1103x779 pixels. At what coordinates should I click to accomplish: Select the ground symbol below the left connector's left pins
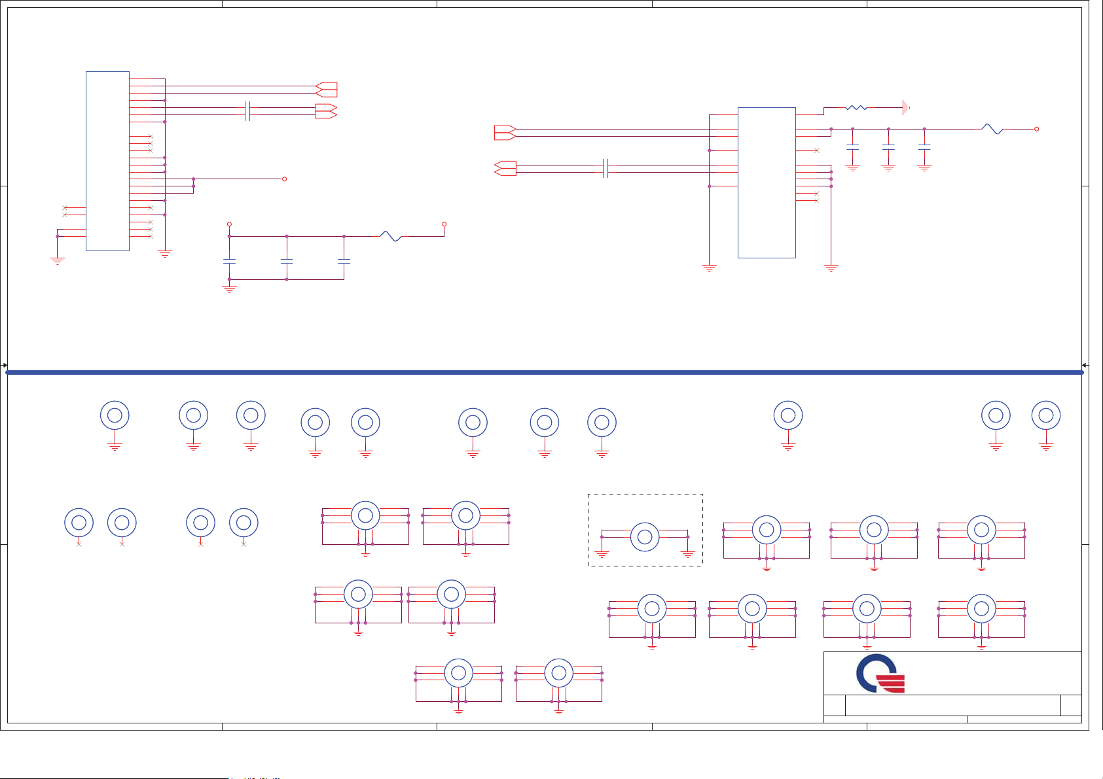58,260
